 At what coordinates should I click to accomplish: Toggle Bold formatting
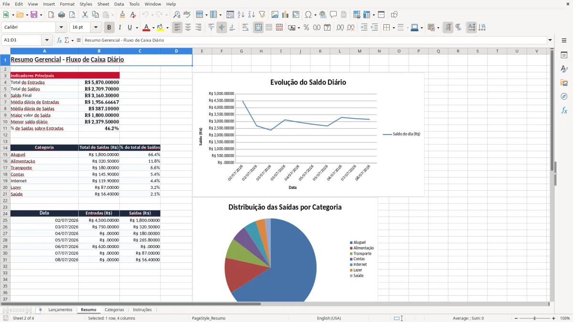coord(109,28)
